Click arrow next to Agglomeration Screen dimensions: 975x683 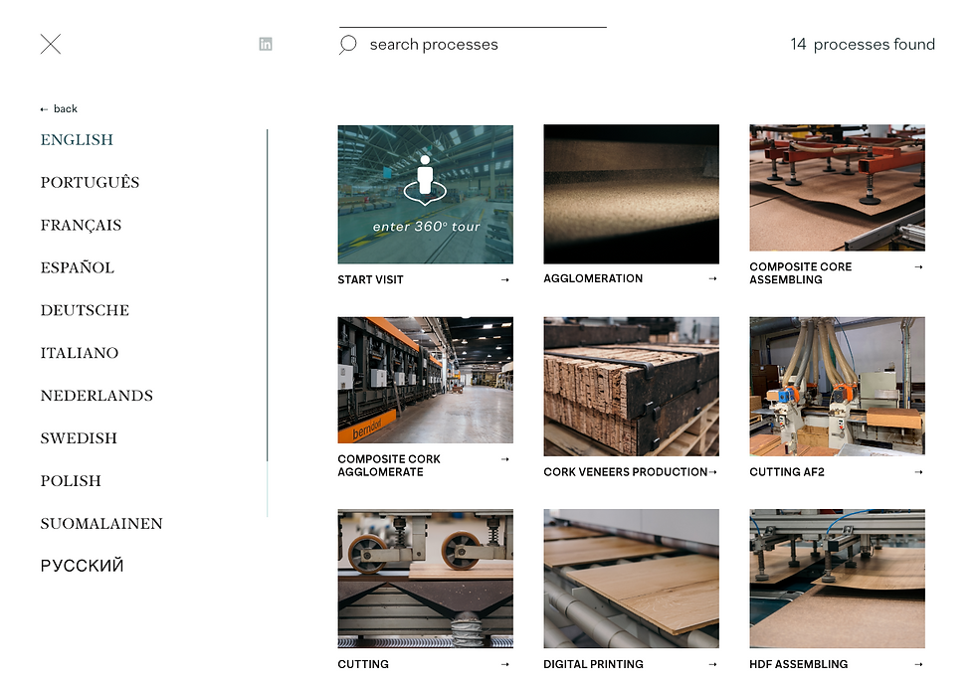[712, 278]
